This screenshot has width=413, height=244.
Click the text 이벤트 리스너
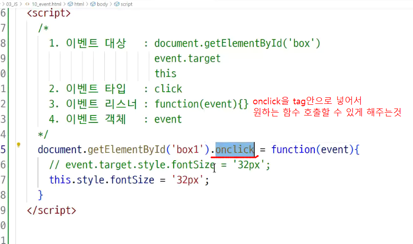pos(102,104)
